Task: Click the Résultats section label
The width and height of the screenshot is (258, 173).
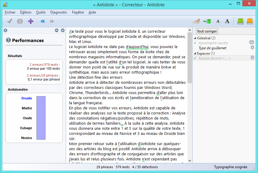Action: point(15,56)
